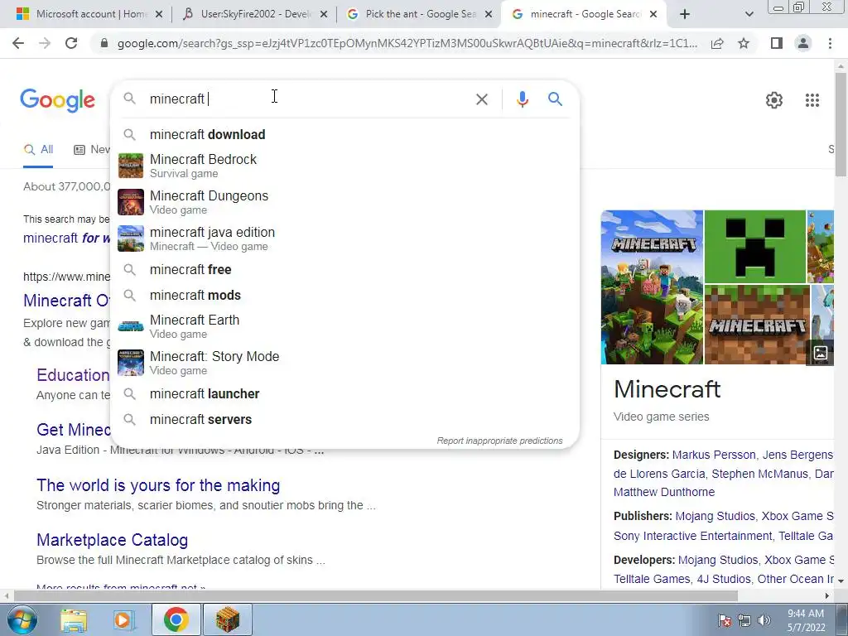The height and width of the screenshot is (636, 848).
Task: Go back to the previous page
Action: pyautogui.click(x=18, y=43)
